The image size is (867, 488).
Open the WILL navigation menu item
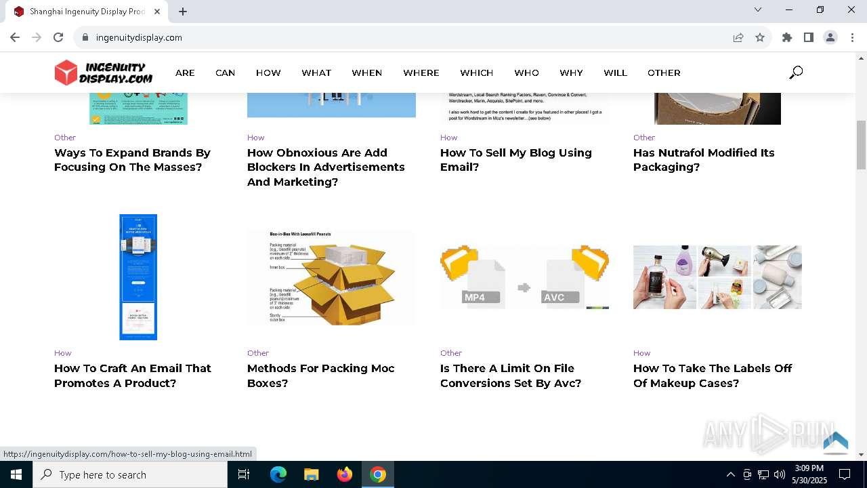[616, 73]
